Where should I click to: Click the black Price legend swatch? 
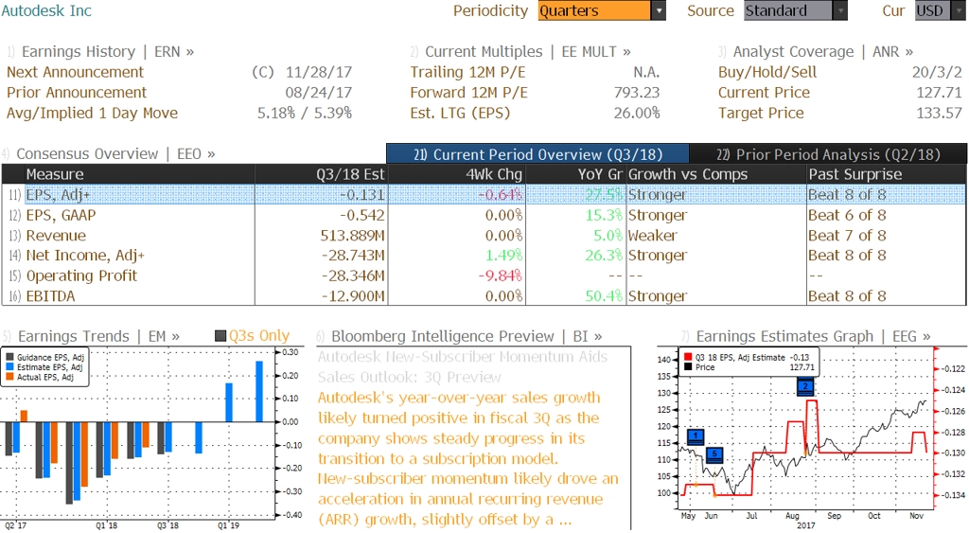tap(688, 367)
